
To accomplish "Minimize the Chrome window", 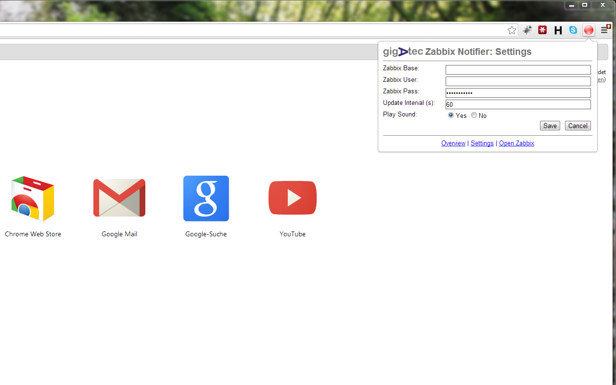I will (571, 5).
